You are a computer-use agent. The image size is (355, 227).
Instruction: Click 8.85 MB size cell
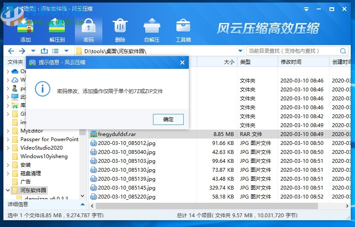[x=223, y=134]
